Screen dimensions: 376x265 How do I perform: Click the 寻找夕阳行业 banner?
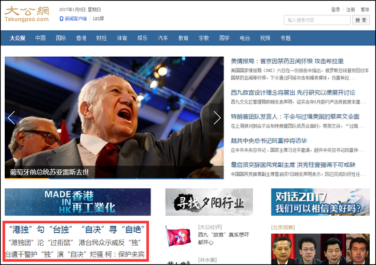click(x=209, y=202)
